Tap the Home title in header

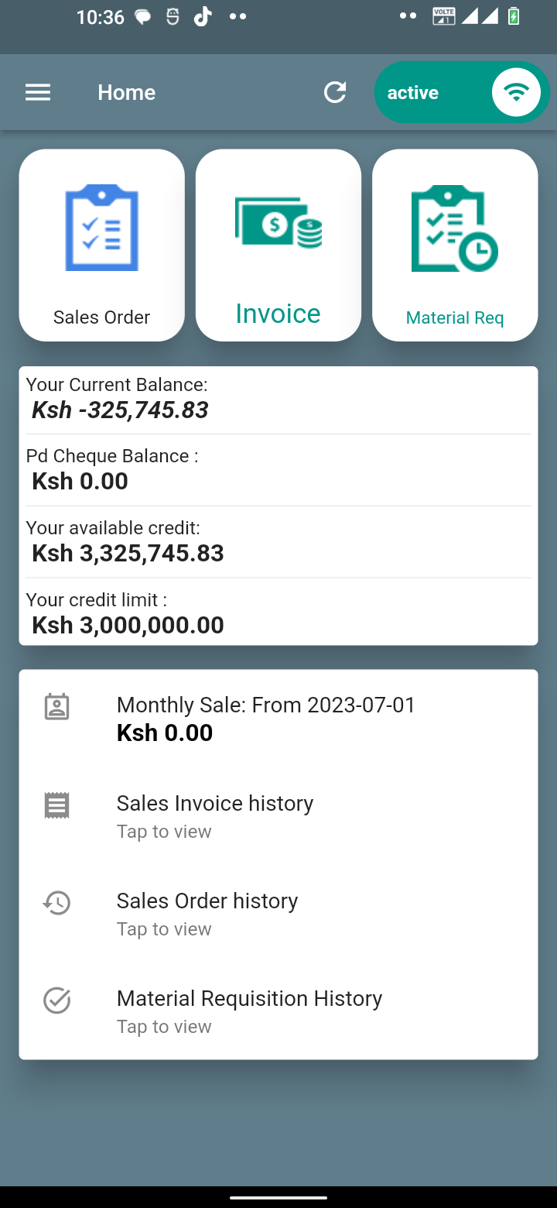tap(127, 93)
